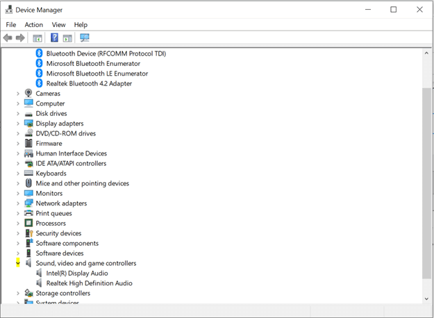Click the Firmware chip icon
Screen dimensions: 434x318
tap(28, 143)
